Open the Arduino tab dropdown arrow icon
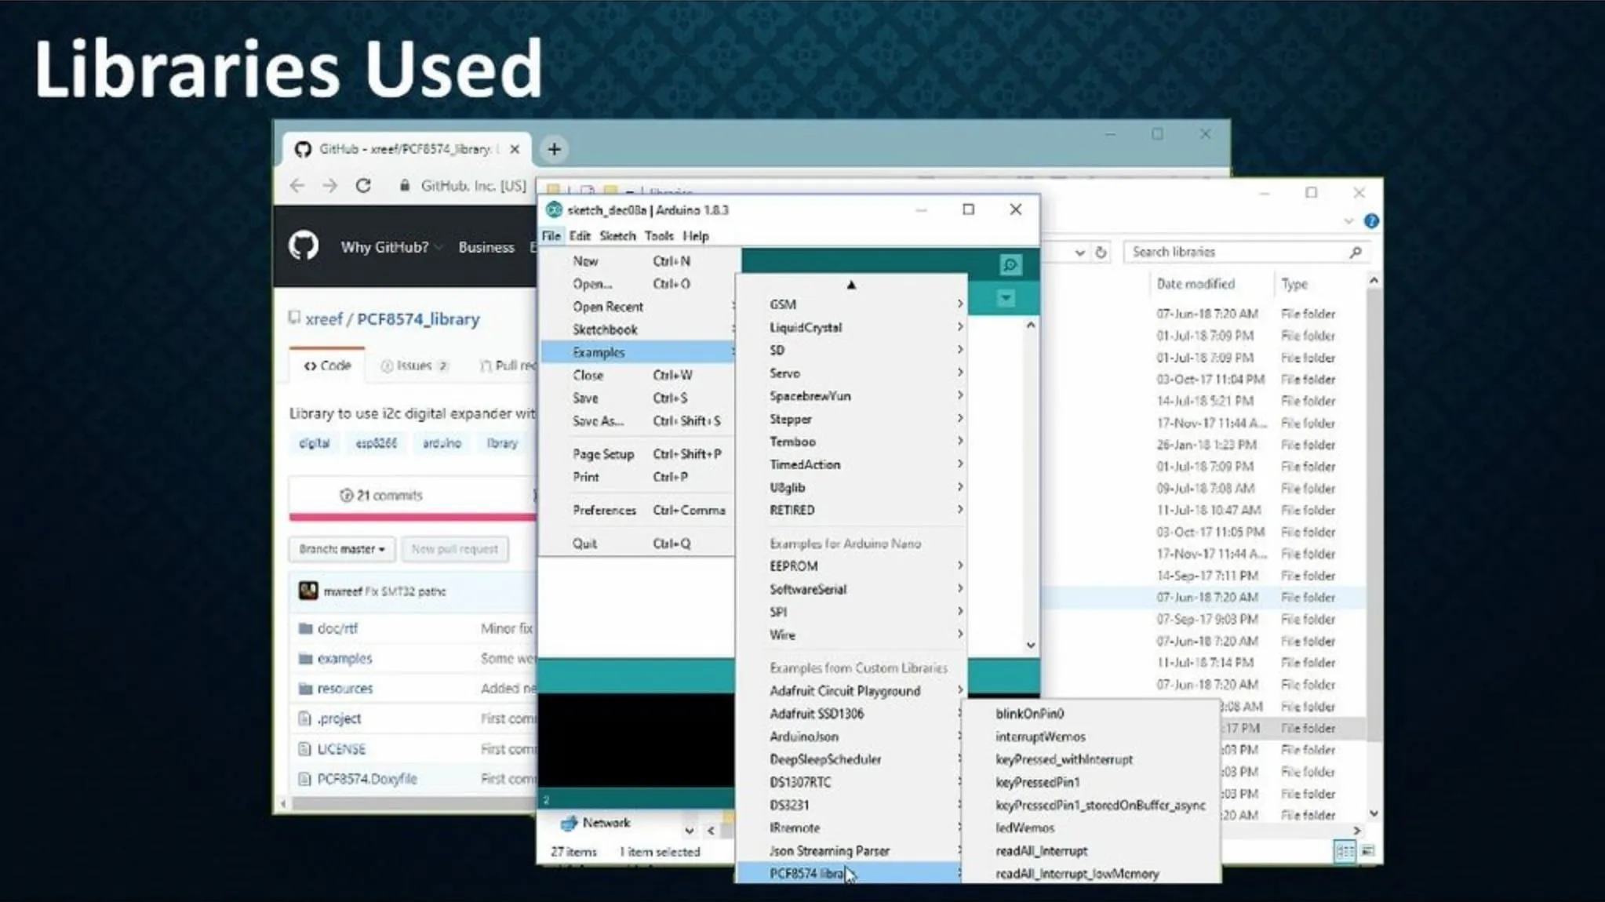Viewport: 1605px width, 902px height. point(1006,298)
